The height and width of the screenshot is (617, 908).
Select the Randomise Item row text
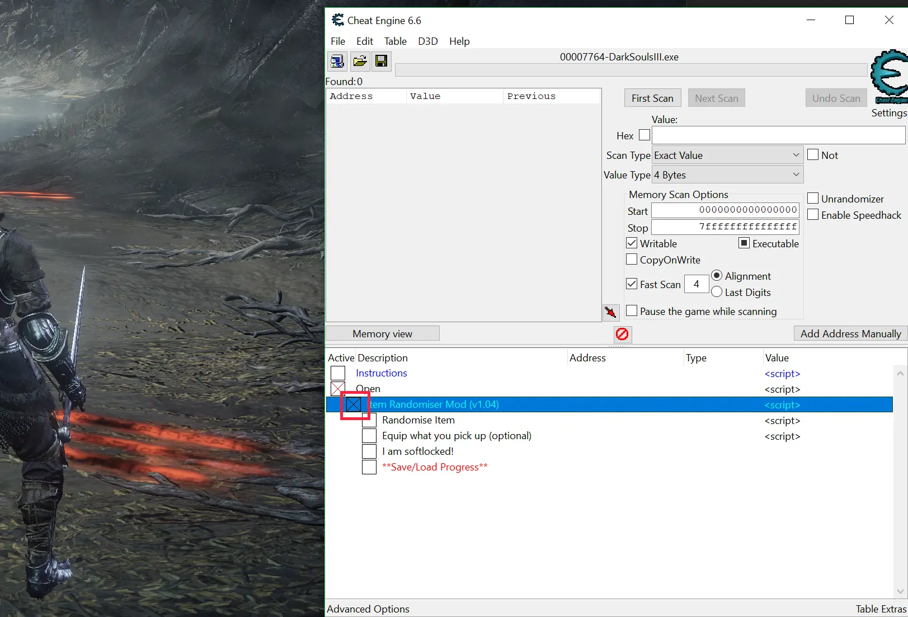coord(418,420)
